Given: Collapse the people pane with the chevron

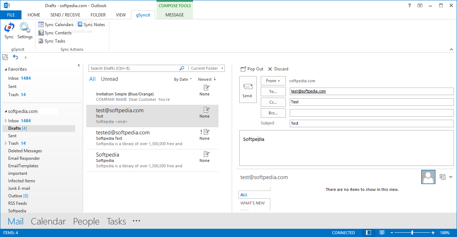Looking at the screenshot, I should tap(451, 177).
